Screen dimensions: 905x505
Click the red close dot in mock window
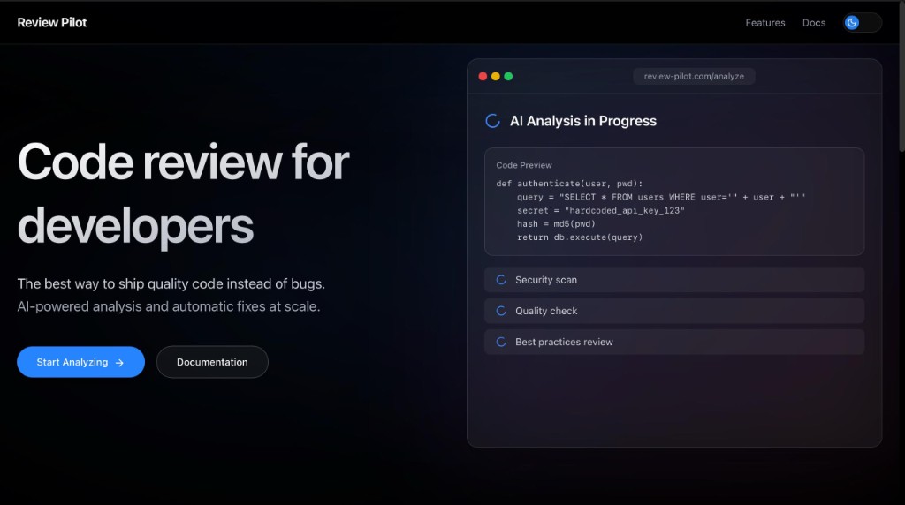483,76
